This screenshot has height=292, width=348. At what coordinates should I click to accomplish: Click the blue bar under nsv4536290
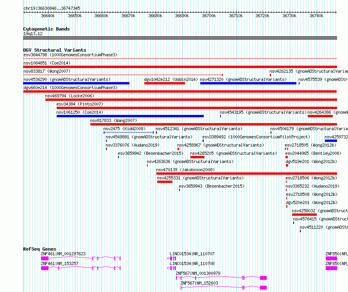76,83
